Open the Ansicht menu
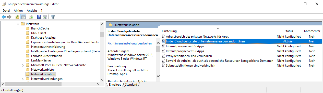The height and width of the screenshot is (93, 323). [x=32, y=10]
